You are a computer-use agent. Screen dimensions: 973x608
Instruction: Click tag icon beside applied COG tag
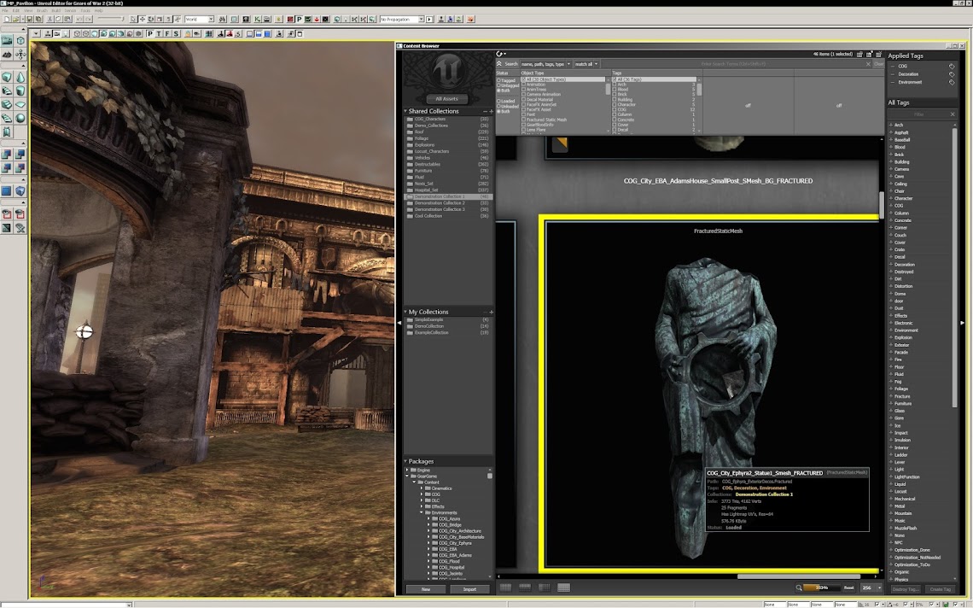(x=952, y=66)
